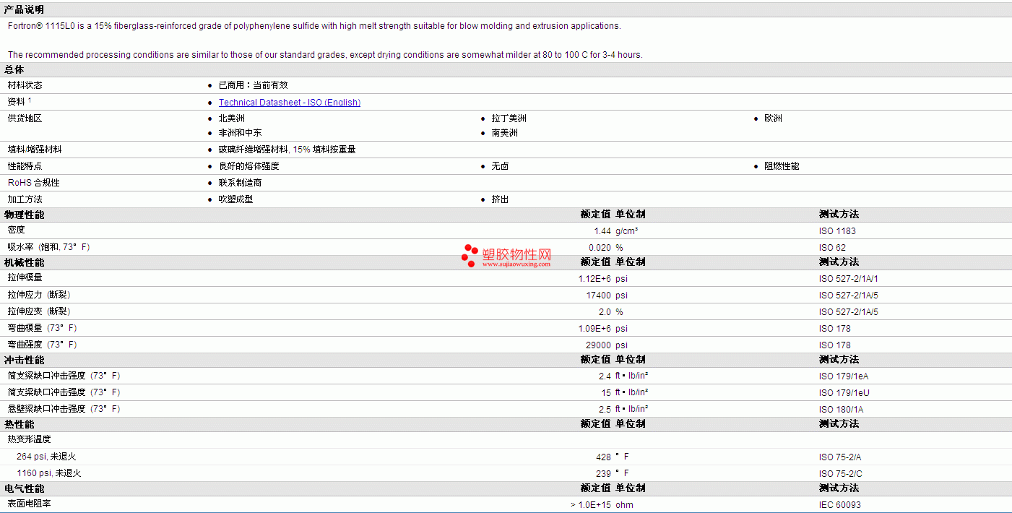The height and width of the screenshot is (513, 1012).
Task: Select the heat deflection value 428
Action: click(603, 457)
